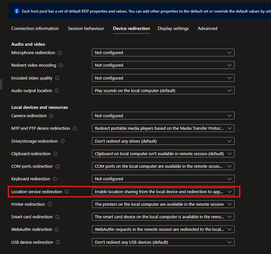Click info icon beside Drive/storage redirection
The width and height of the screenshot is (271, 254).
click(x=63, y=141)
